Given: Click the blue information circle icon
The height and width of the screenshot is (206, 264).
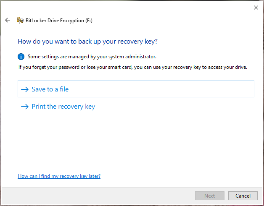Looking at the screenshot, I should click(21, 57).
